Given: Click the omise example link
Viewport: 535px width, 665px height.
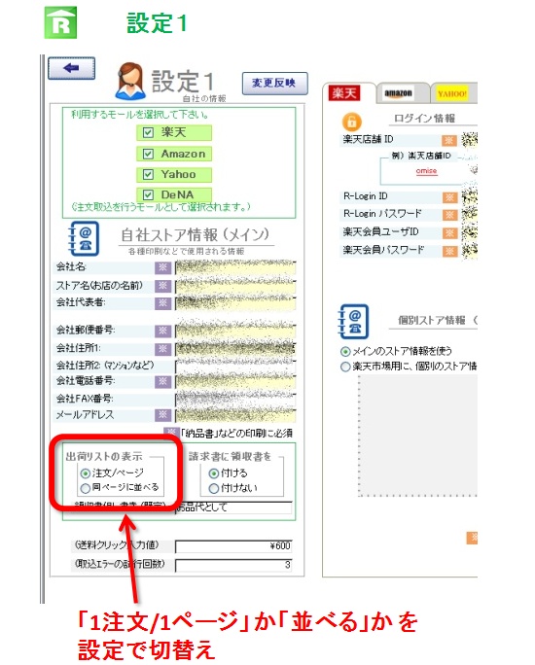Looking at the screenshot, I should [426, 171].
